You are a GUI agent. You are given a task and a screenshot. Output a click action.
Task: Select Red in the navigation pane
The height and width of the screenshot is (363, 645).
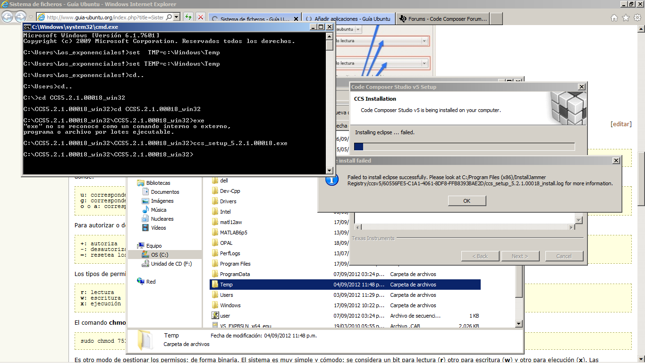click(x=151, y=282)
